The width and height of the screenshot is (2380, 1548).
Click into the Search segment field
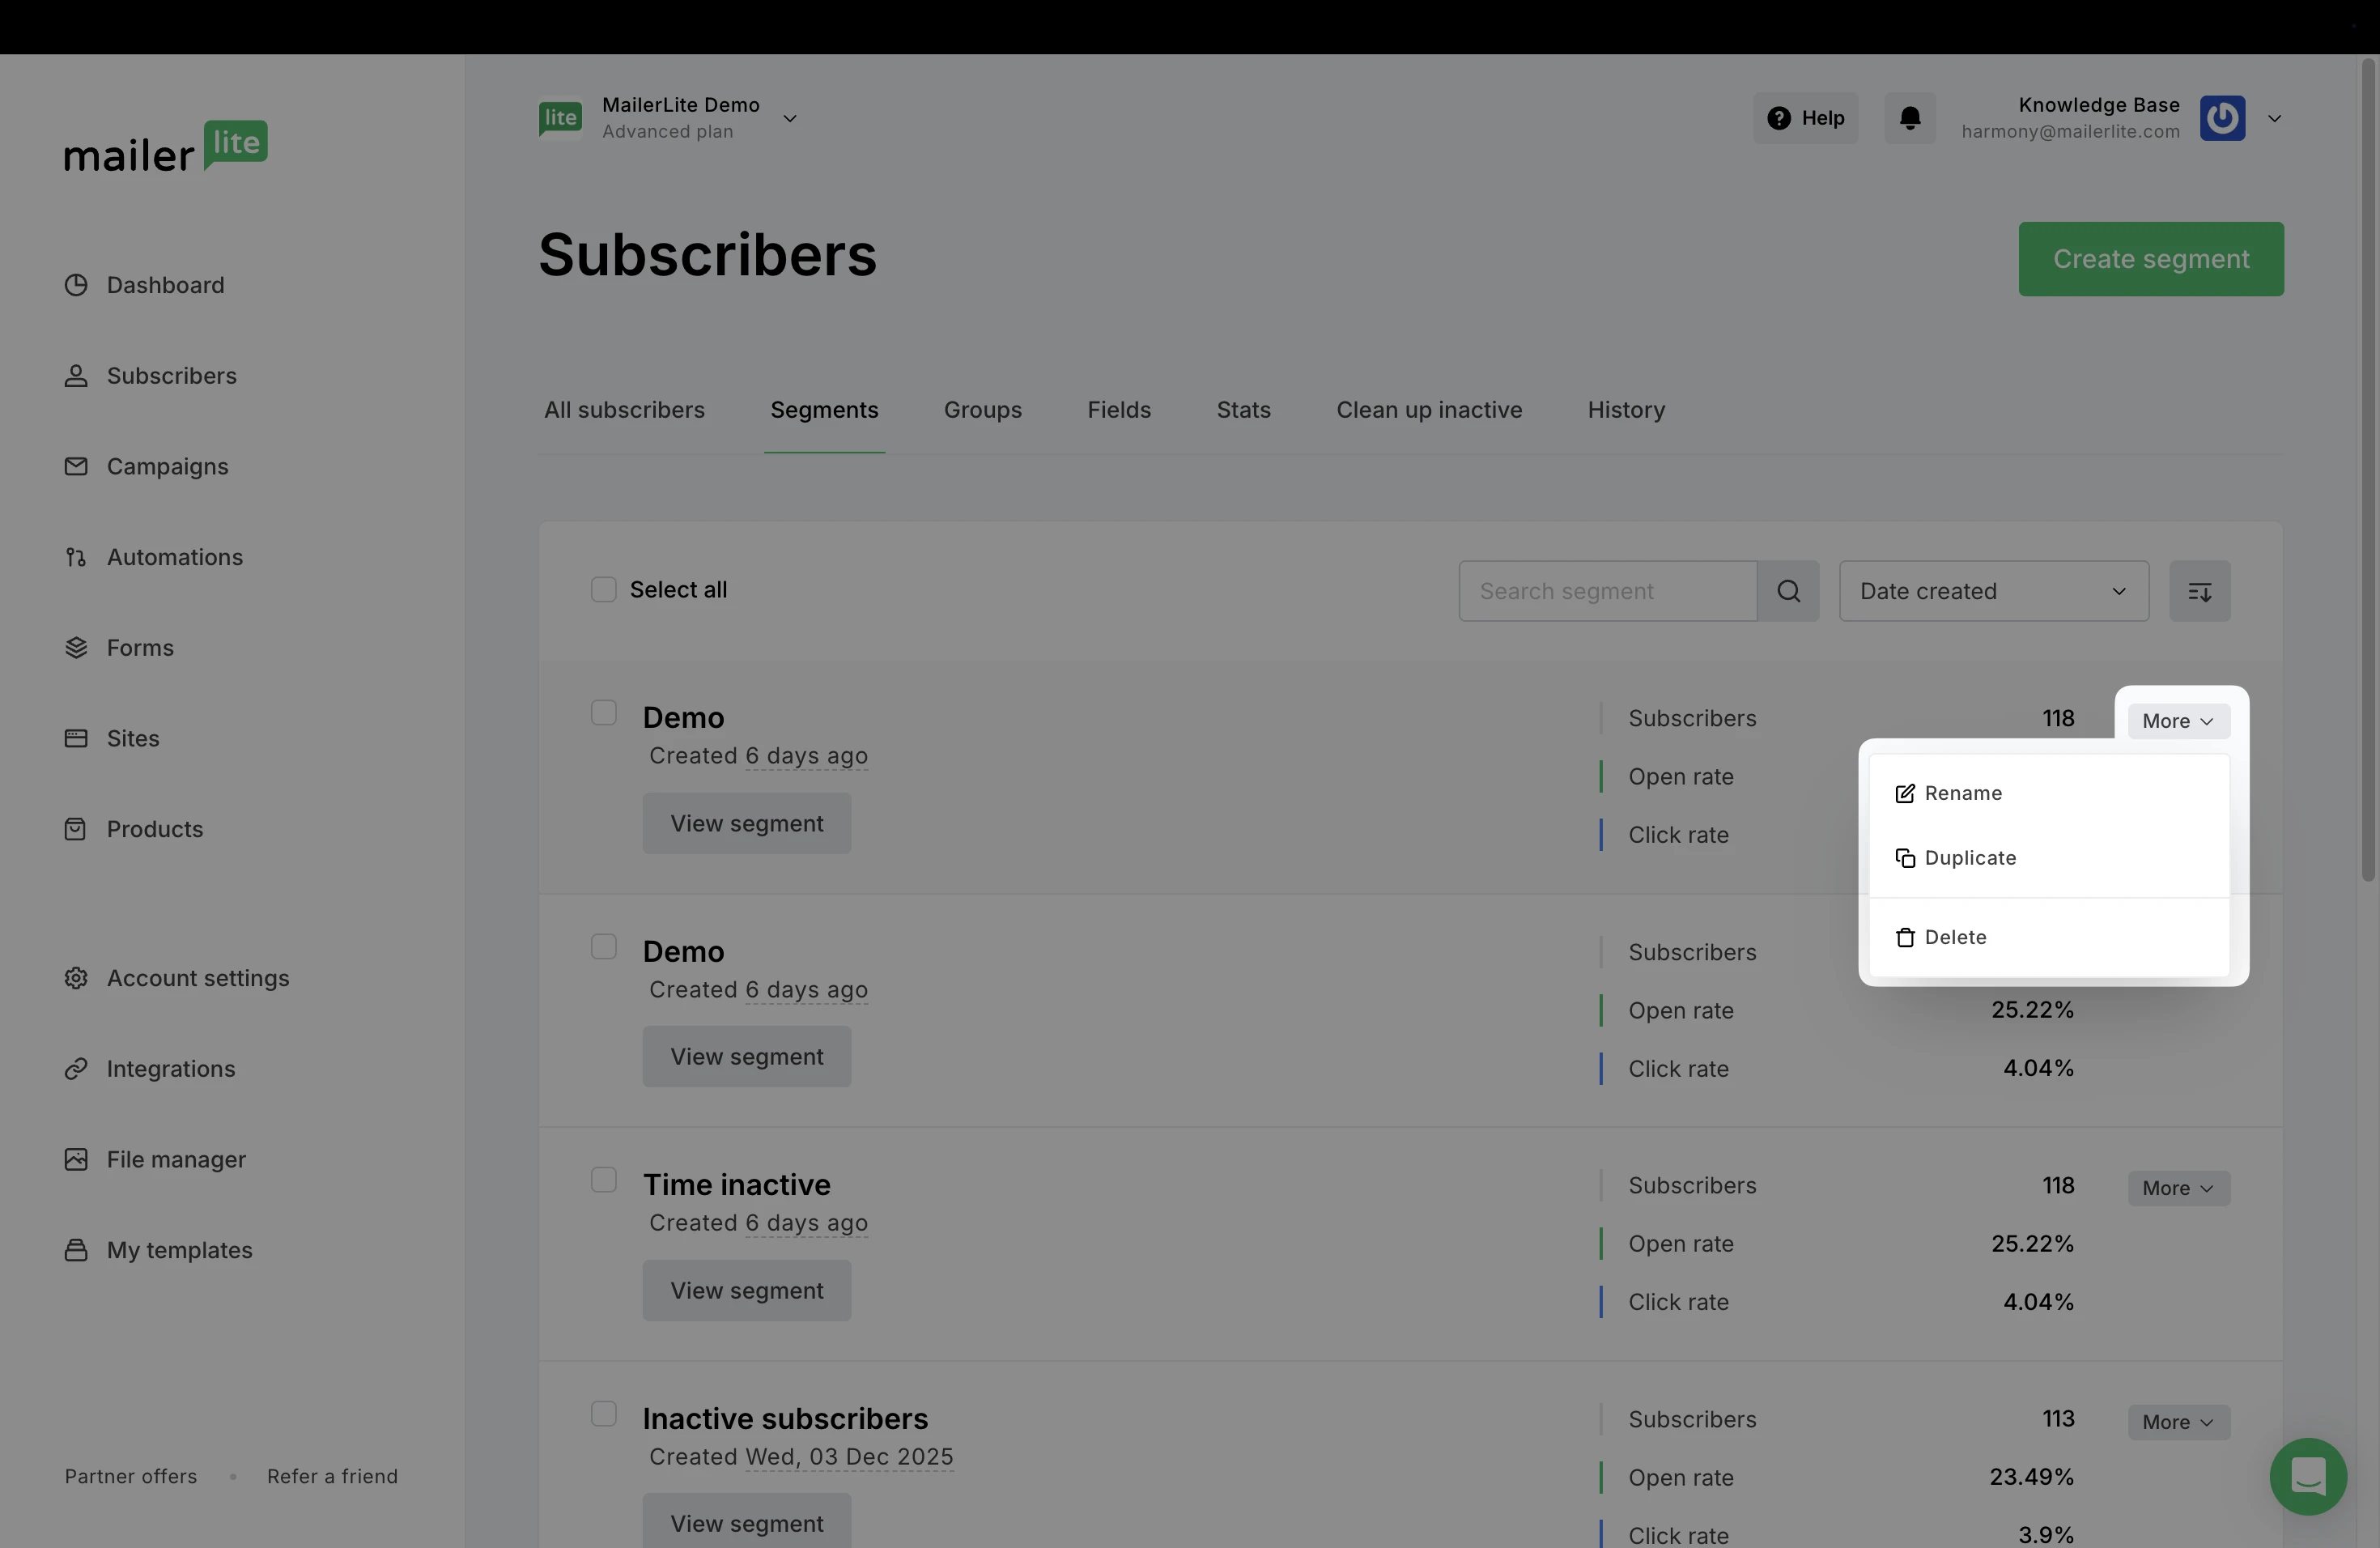click(x=1606, y=591)
